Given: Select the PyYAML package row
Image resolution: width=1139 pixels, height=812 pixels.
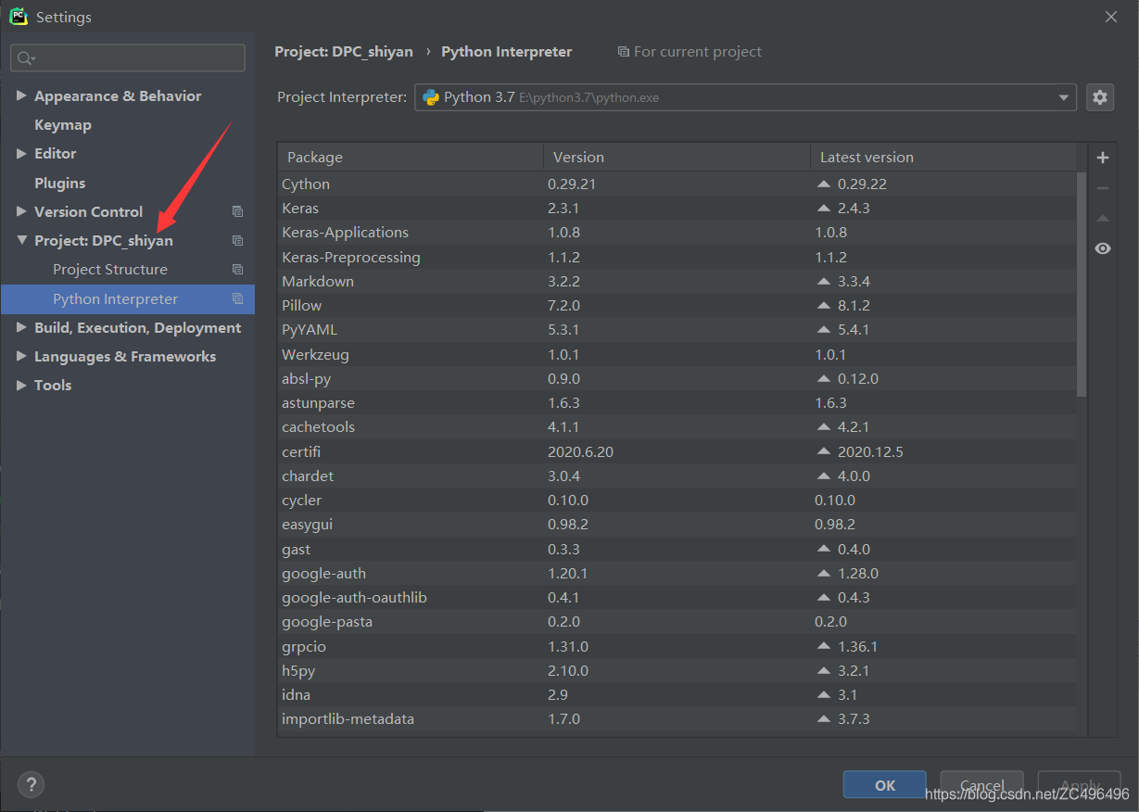Looking at the screenshot, I should point(677,329).
